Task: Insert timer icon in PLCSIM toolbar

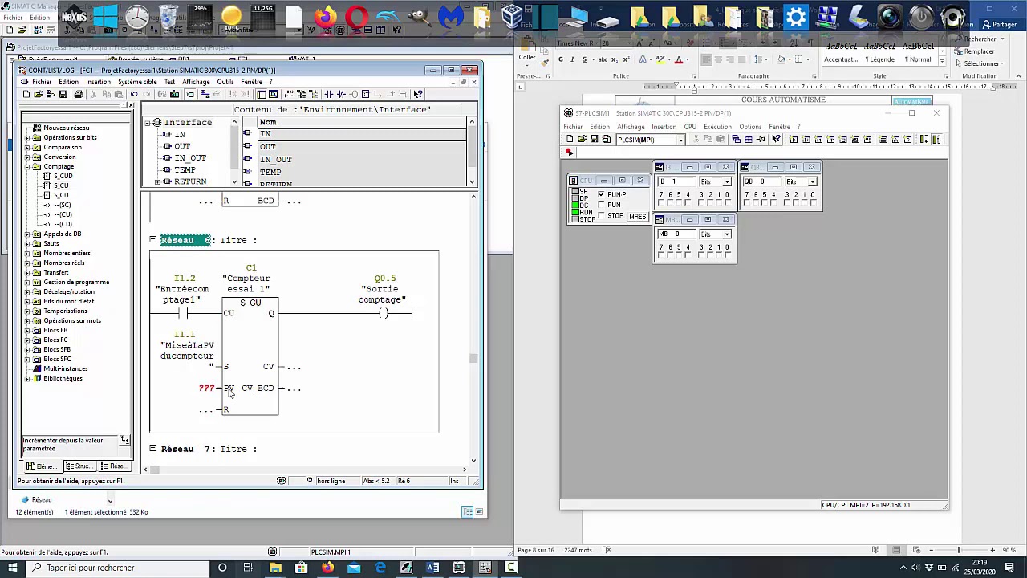Action: coord(830,139)
